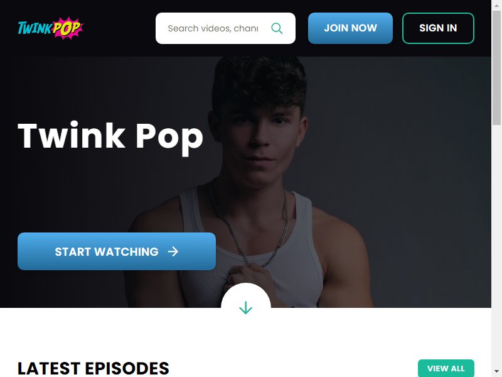Click the vertical scrollbar thumb
Image resolution: width=502 pixels, height=377 pixels.
point(496,68)
